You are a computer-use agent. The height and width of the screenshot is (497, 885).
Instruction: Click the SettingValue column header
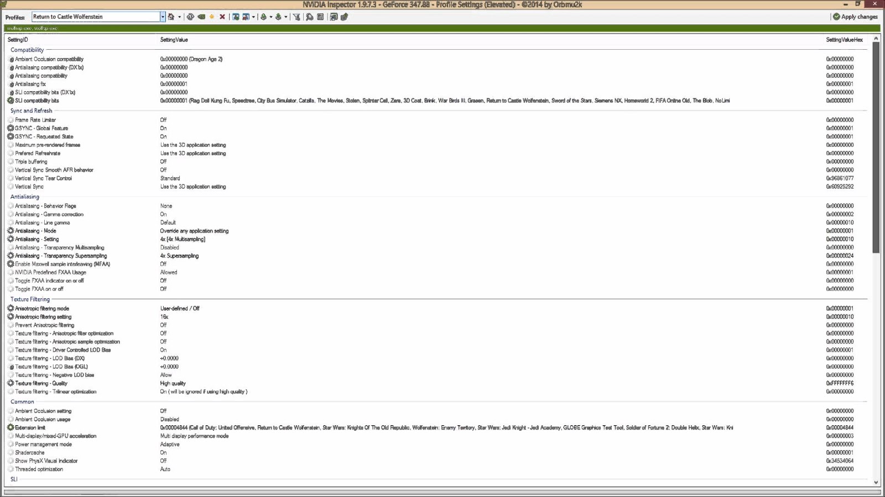tap(174, 40)
